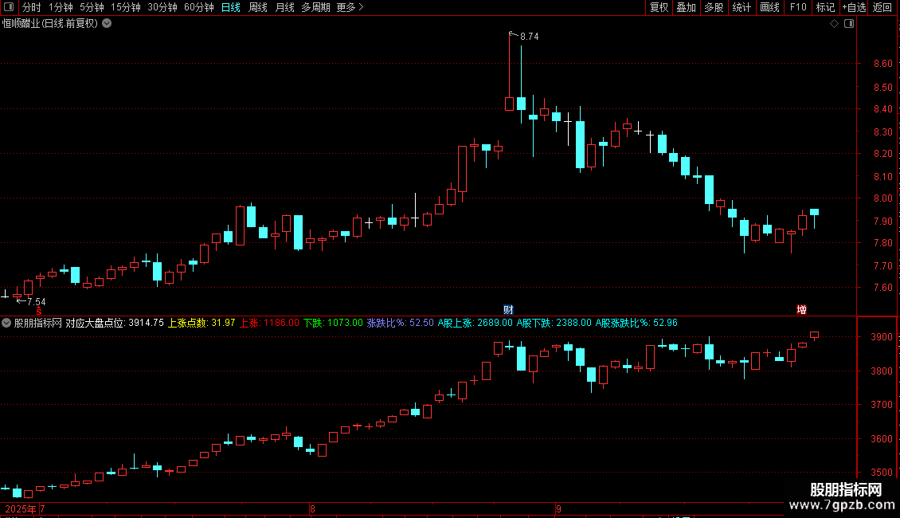
Task: Click the A股涨跌比% 52.96 readout
Action: (636, 323)
